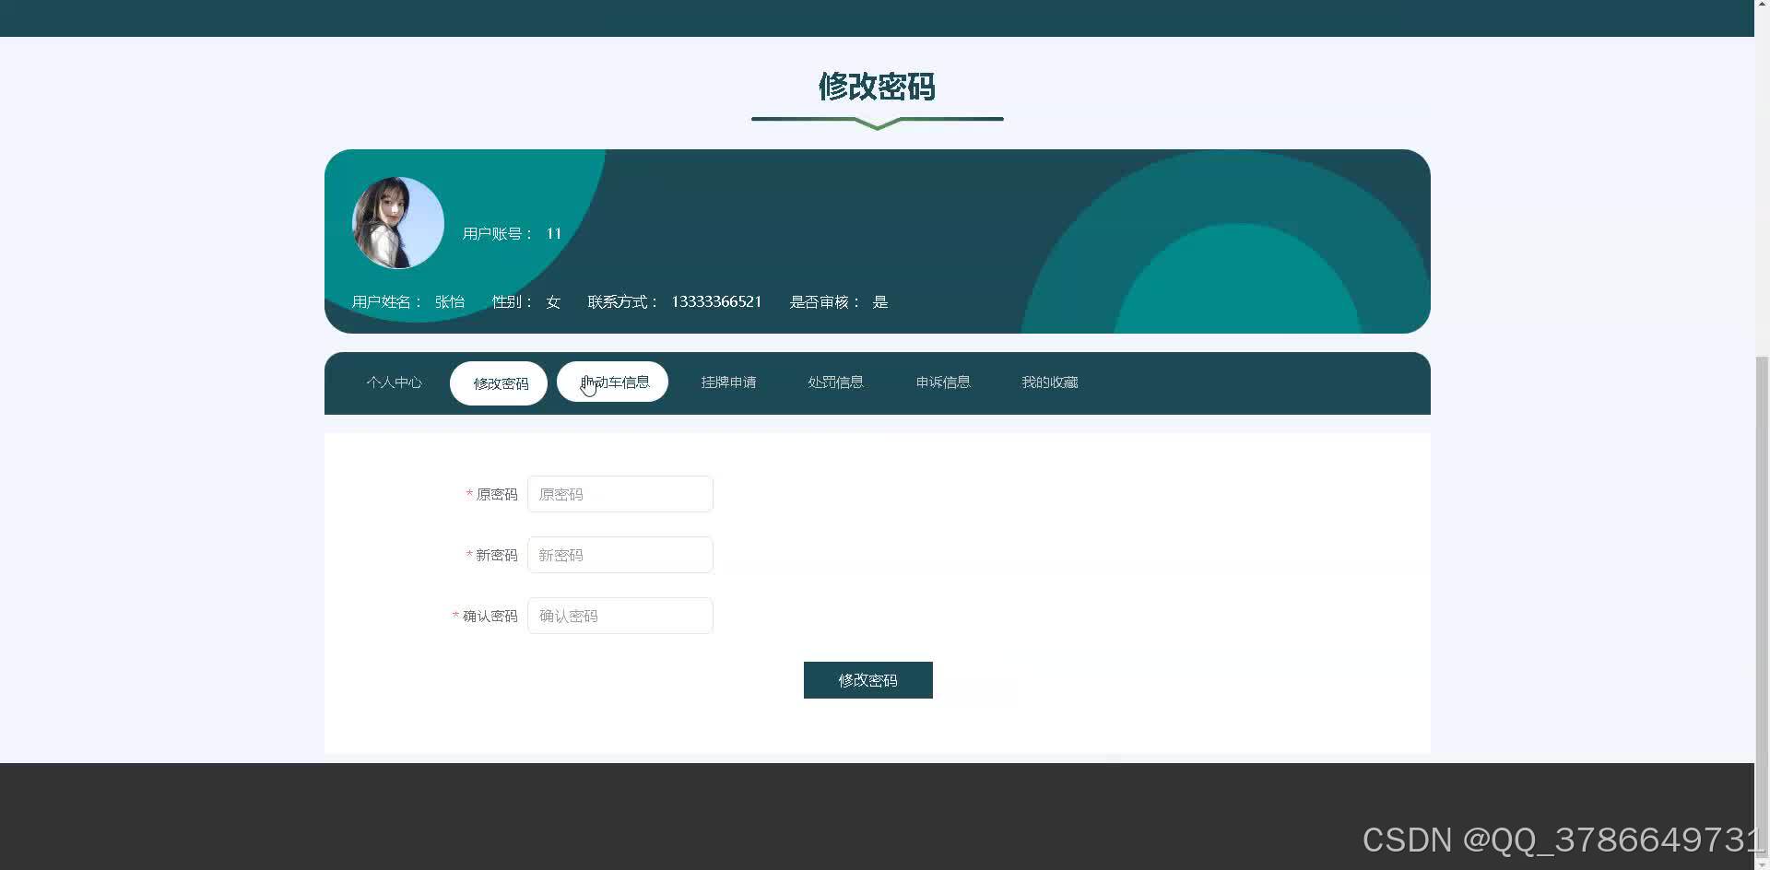The width and height of the screenshot is (1770, 870).
Task: Click the 用户账号 value 11
Action: point(553,233)
